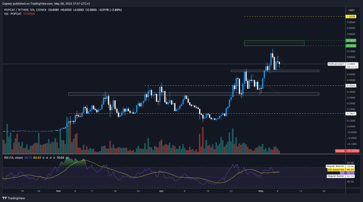
Task: Click the O0.6081 open price value
Action: pos(54,10)
